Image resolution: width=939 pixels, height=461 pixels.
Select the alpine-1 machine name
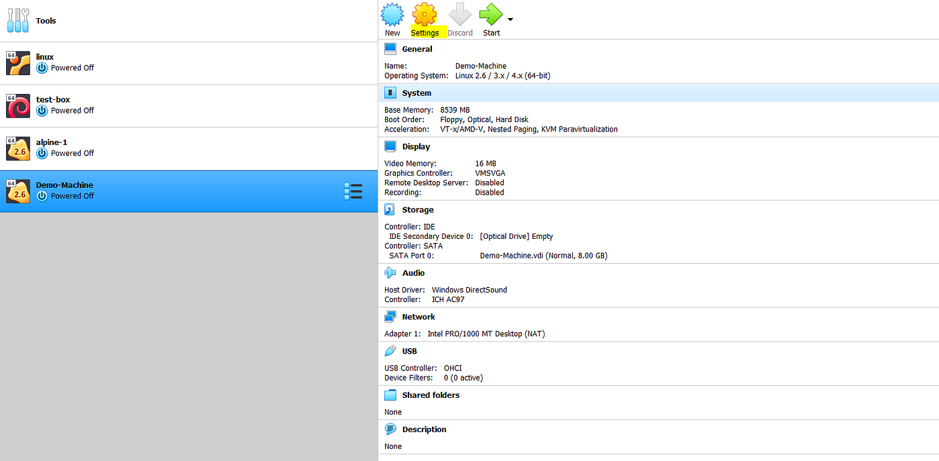(52, 142)
